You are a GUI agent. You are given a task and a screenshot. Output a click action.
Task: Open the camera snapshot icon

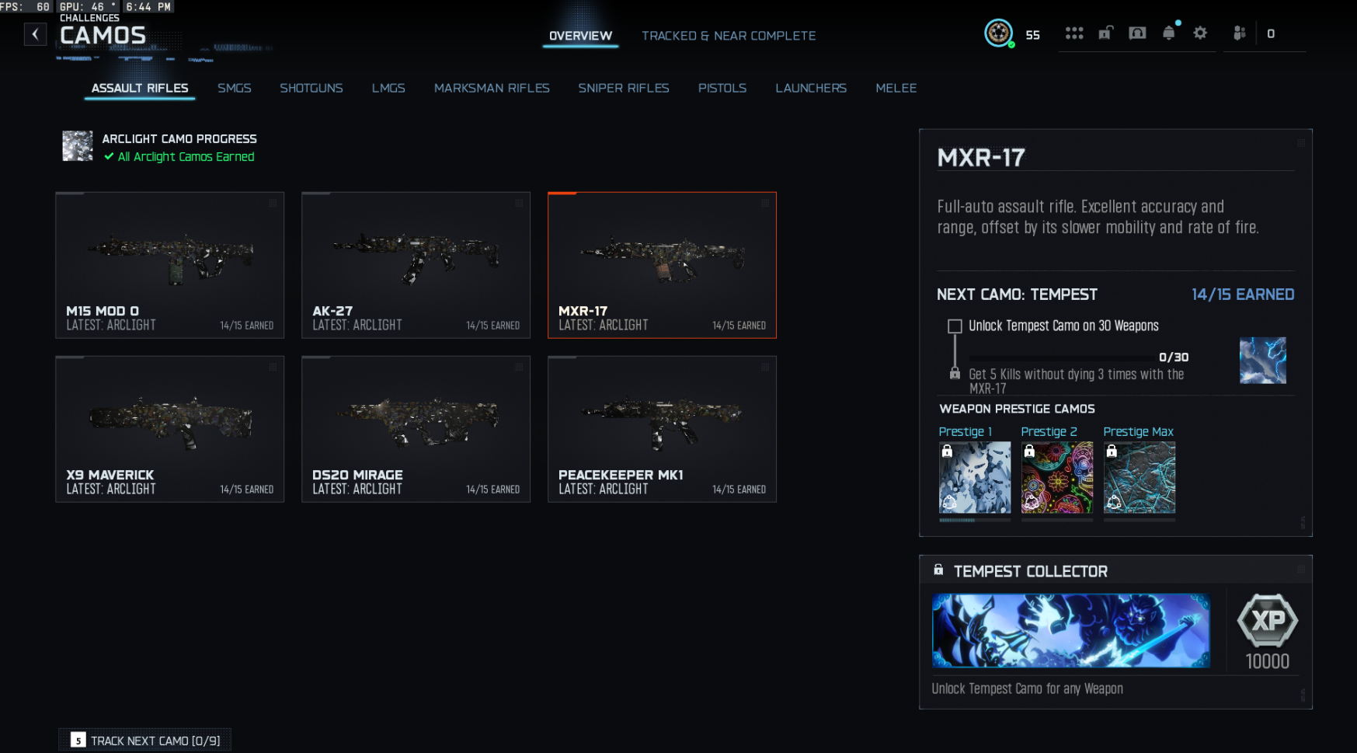1137,33
